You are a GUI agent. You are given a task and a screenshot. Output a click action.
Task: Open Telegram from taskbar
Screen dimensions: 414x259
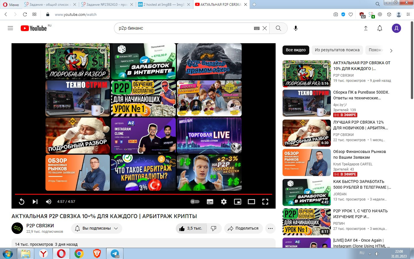[115, 254]
